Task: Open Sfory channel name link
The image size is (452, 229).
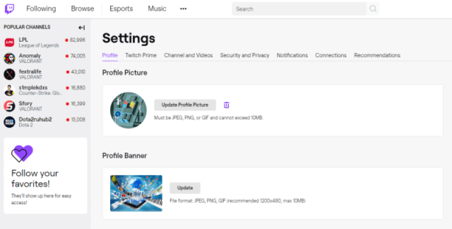Action: pos(25,103)
